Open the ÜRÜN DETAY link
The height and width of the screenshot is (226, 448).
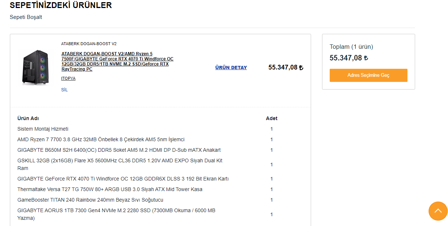pos(231,67)
